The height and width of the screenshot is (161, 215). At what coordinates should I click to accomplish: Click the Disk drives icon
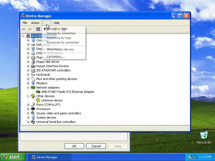pos(33,45)
